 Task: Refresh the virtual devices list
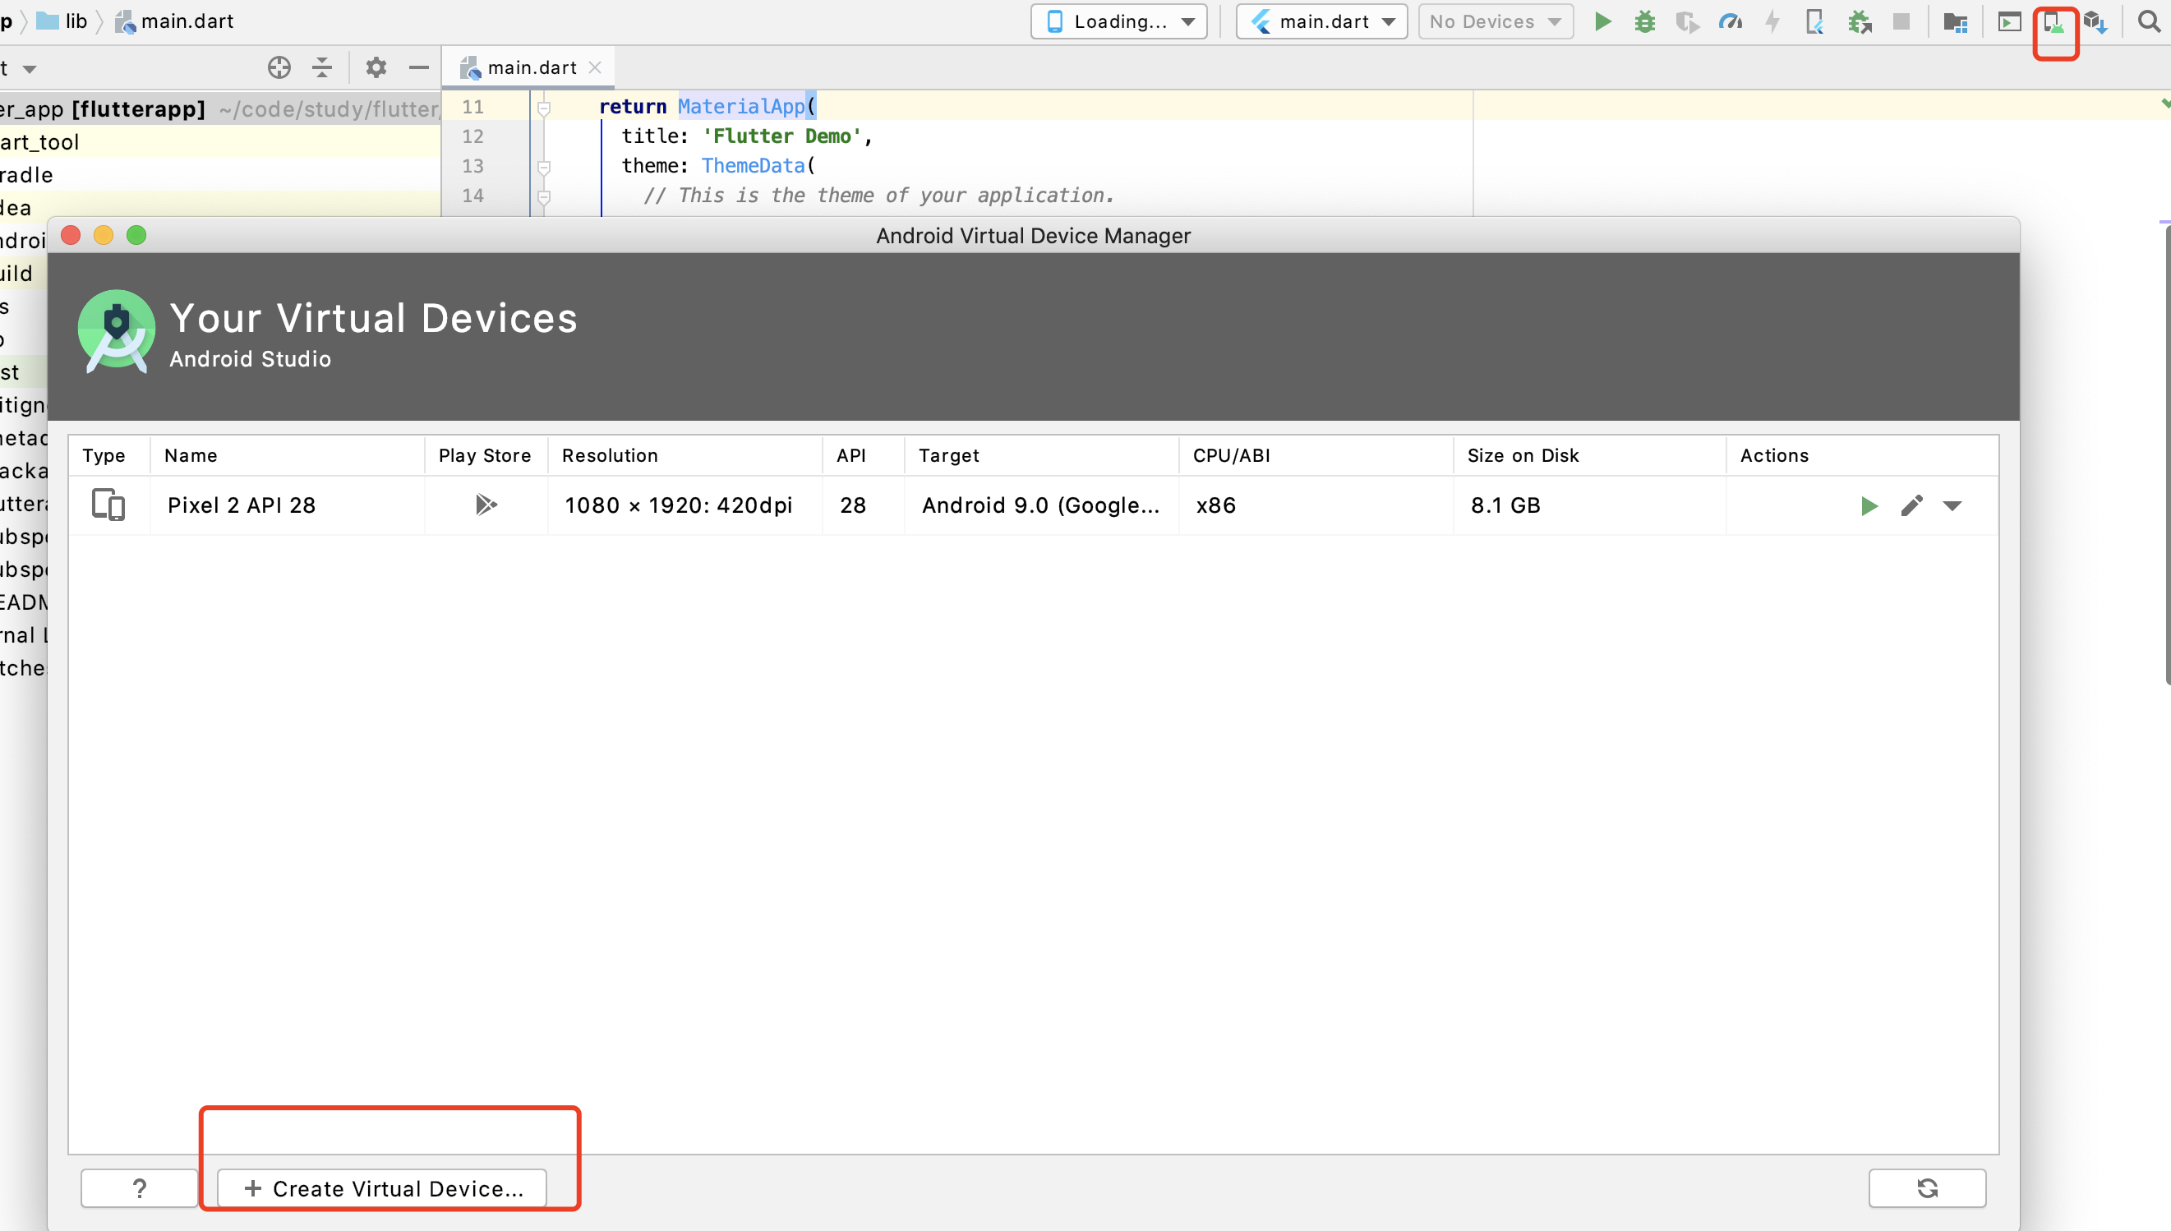[1927, 1188]
